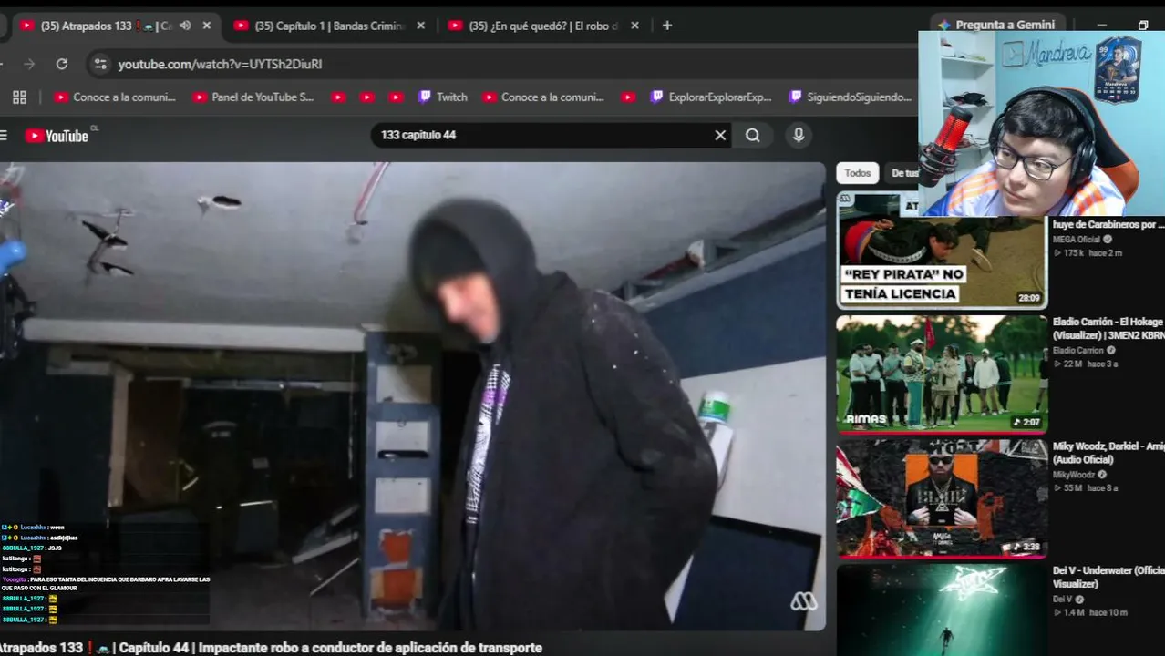Viewport: 1165px width, 656px height.
Task: Close the Capítulo 1 Bandas Criminales tab
Action: (420, 26)
